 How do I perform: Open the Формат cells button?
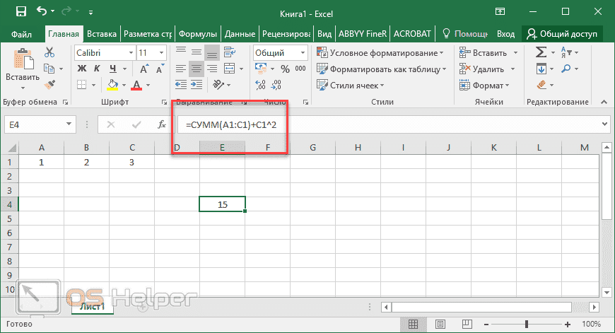pyautogui.click(x=484, y=85)
